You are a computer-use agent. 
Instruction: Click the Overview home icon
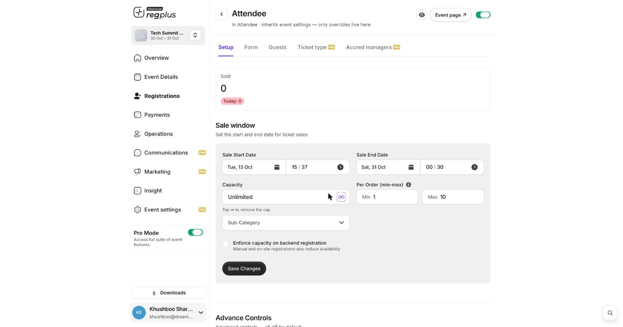coord(137,58)
